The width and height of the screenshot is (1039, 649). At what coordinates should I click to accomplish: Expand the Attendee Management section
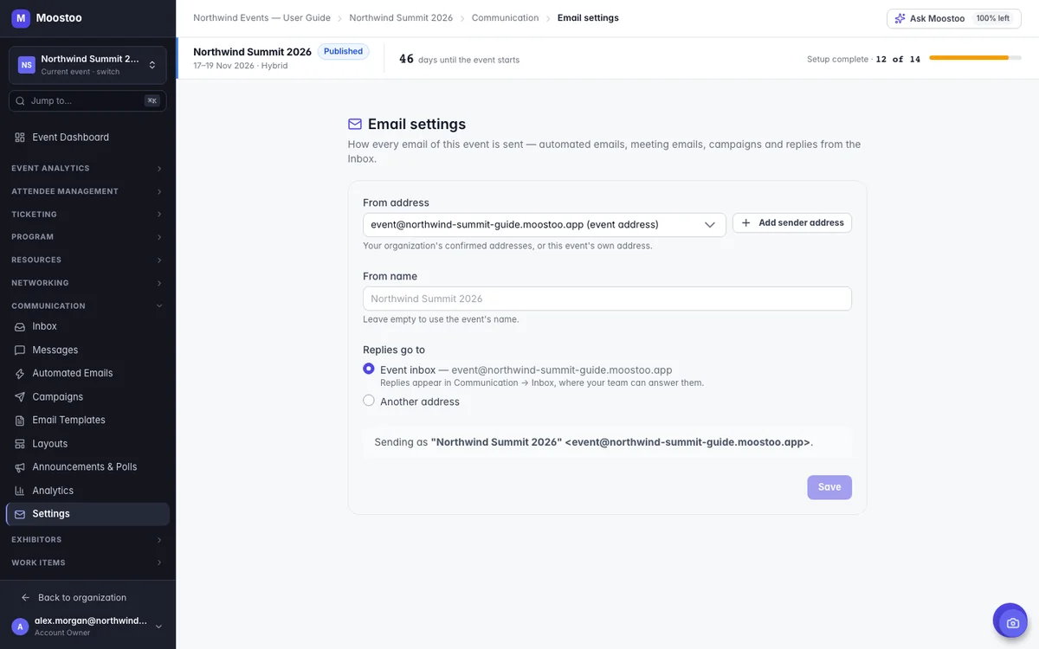(87, 191)
